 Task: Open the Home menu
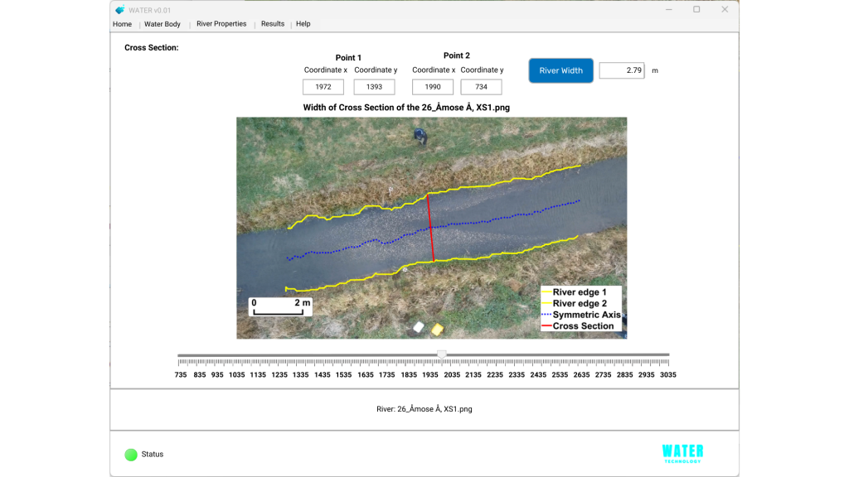pyautogui.click(x=122, y=24)
